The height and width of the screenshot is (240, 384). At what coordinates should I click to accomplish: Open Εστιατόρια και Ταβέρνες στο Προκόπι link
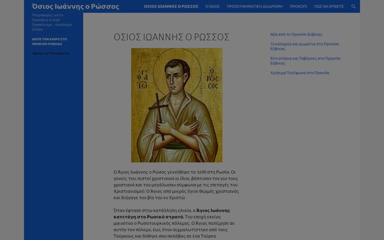click(305, 61)
